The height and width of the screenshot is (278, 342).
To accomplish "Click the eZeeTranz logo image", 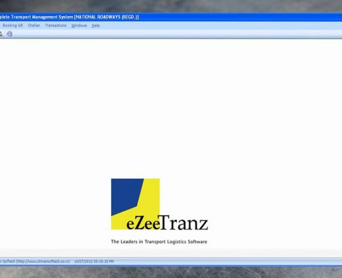I will (159, 204).
